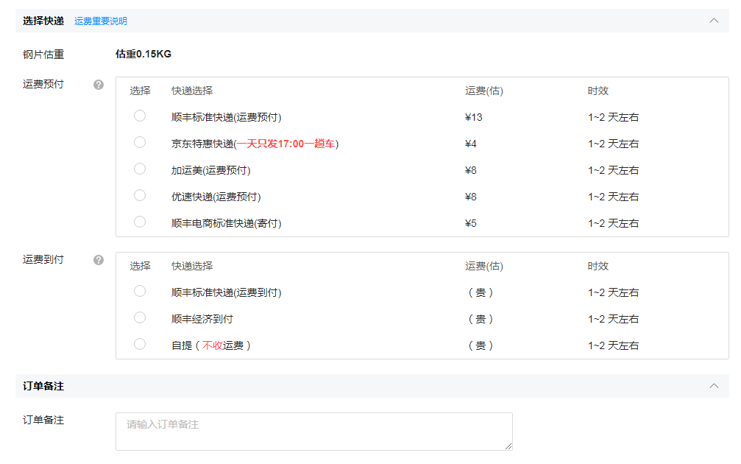Image resolution: width=741 pixels, height=464 pixels.
Task: Click 时效 header in 运费到付 table
Action: coord(598,267)
